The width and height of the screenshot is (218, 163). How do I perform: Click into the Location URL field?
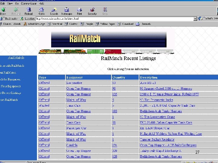pyautogui.click(x=114, y=19)
